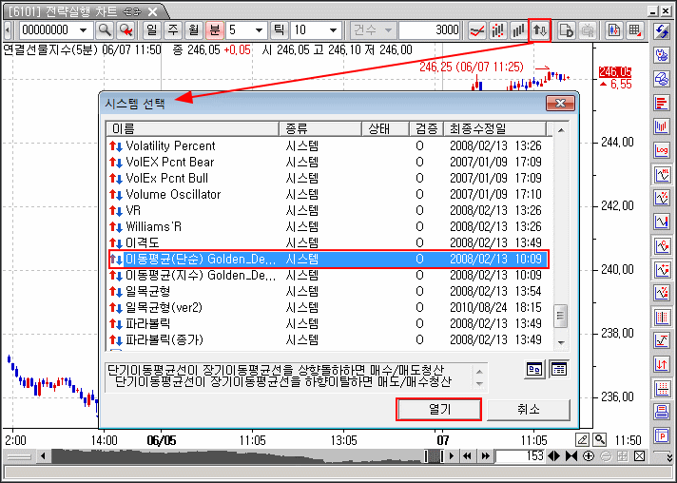Click the chart range slider handle at bottom
The height and width of the screenshot is (483, 677).
pos(433,456)
